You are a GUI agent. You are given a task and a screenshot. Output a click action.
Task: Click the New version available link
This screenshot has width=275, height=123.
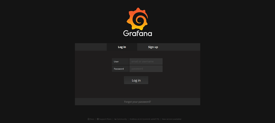point(171,119)
